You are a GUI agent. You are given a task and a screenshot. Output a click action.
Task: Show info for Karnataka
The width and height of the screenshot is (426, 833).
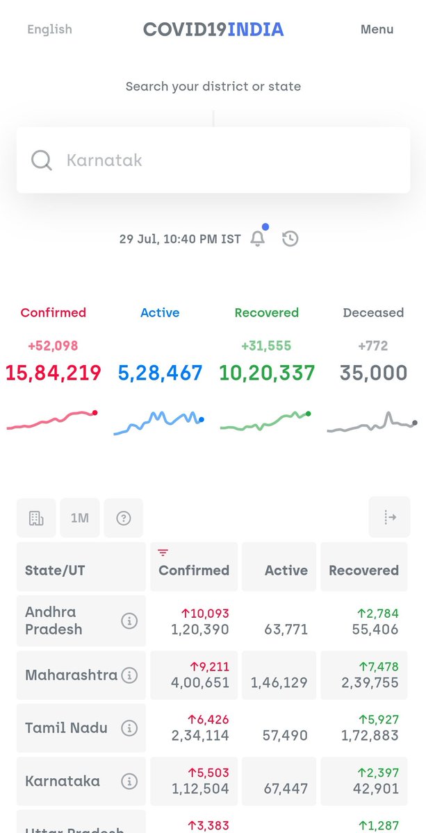(x=129, y=782)
